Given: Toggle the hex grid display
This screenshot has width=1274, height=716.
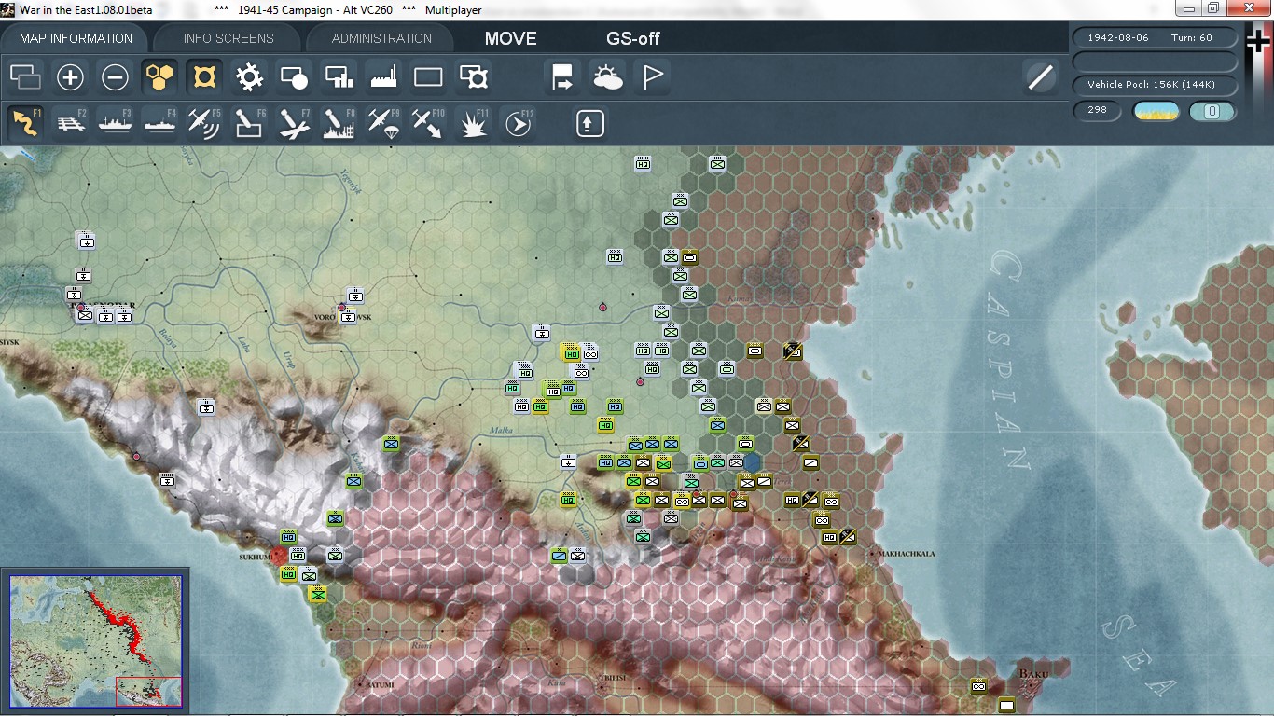Looking at the screenshot, I should point(160,76).
